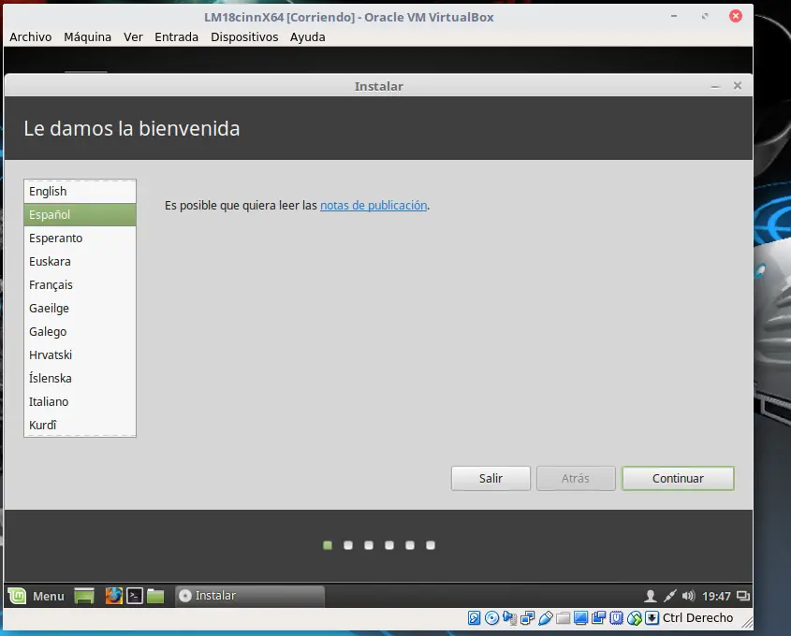Click the VirtualBox shared folders icon
The height and width of the screenshot is (636, 791).
[x=563, y=618]
